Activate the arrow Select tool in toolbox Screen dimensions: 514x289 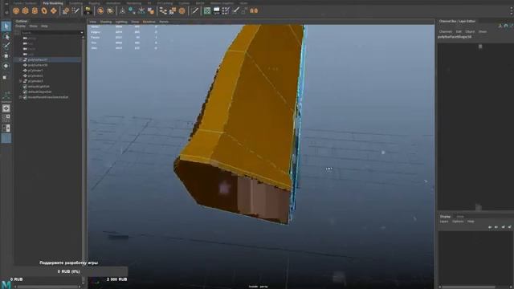coord(6,26)
